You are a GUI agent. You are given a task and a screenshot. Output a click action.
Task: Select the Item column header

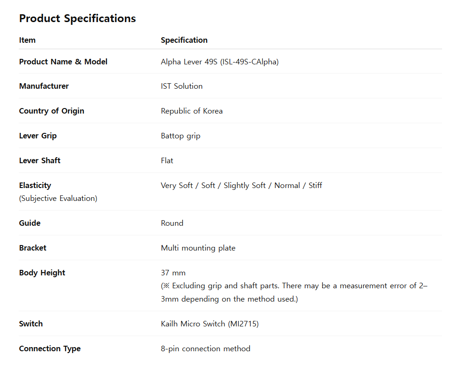tap(27, 40)
